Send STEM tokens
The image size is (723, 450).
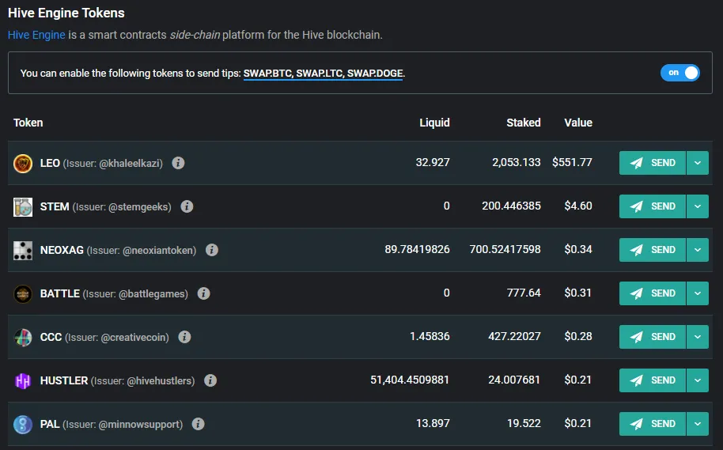pos(653,206)
